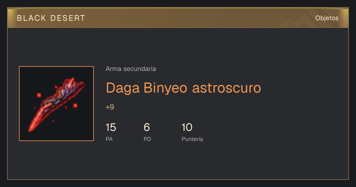
Task: Click the PD value 6
Action: click(x=147, y=127)
